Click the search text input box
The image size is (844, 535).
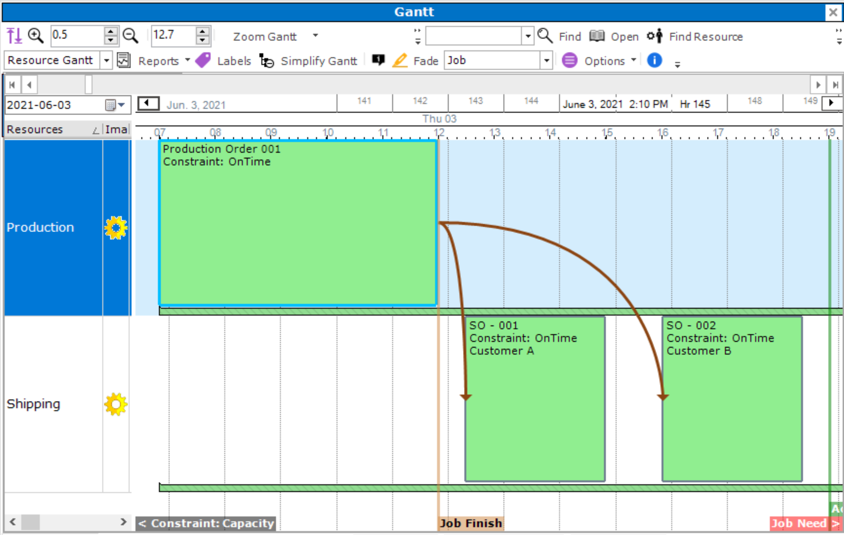[x=474, y=36]
